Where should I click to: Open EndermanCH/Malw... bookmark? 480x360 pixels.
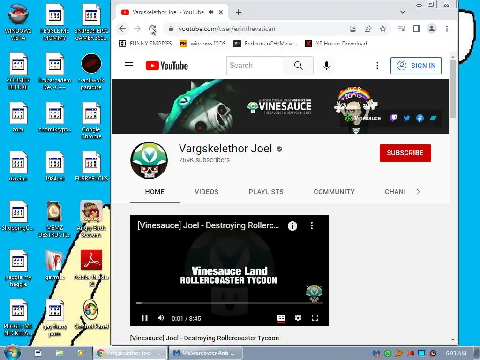click(x=265, y=44)
